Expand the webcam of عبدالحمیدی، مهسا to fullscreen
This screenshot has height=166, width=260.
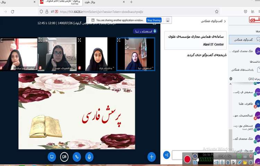point(40,40)
